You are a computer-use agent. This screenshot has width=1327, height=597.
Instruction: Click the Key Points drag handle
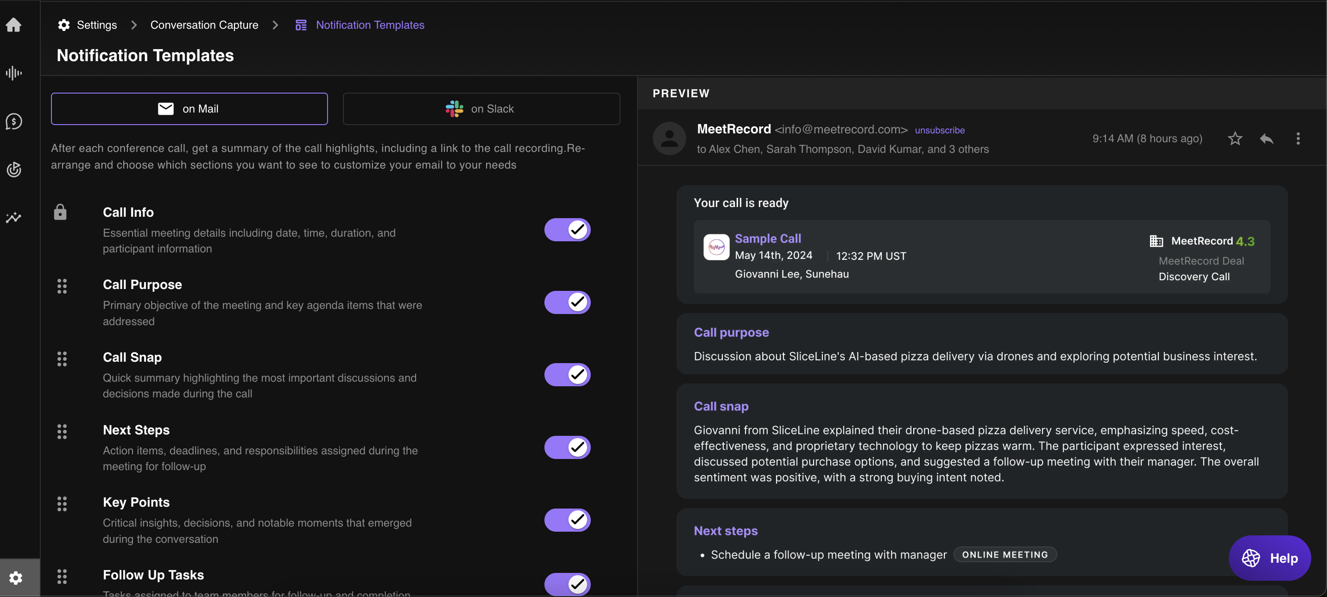point(62,504)
